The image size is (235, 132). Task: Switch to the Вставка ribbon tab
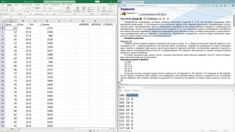pyautogui.click(x=16, y=5)
